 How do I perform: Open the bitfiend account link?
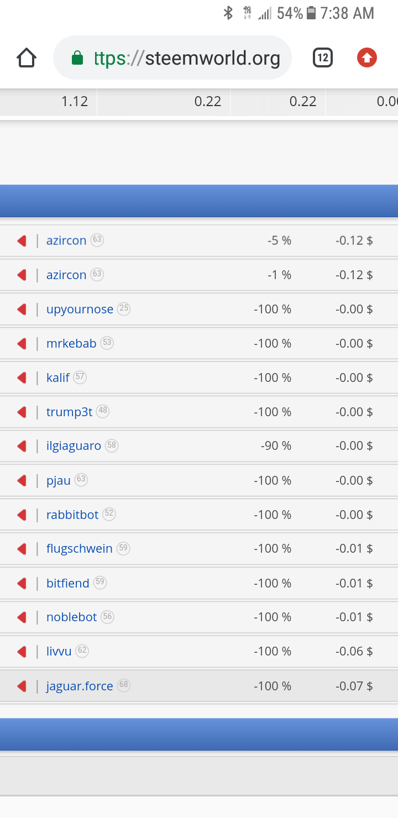click(68, 583)
